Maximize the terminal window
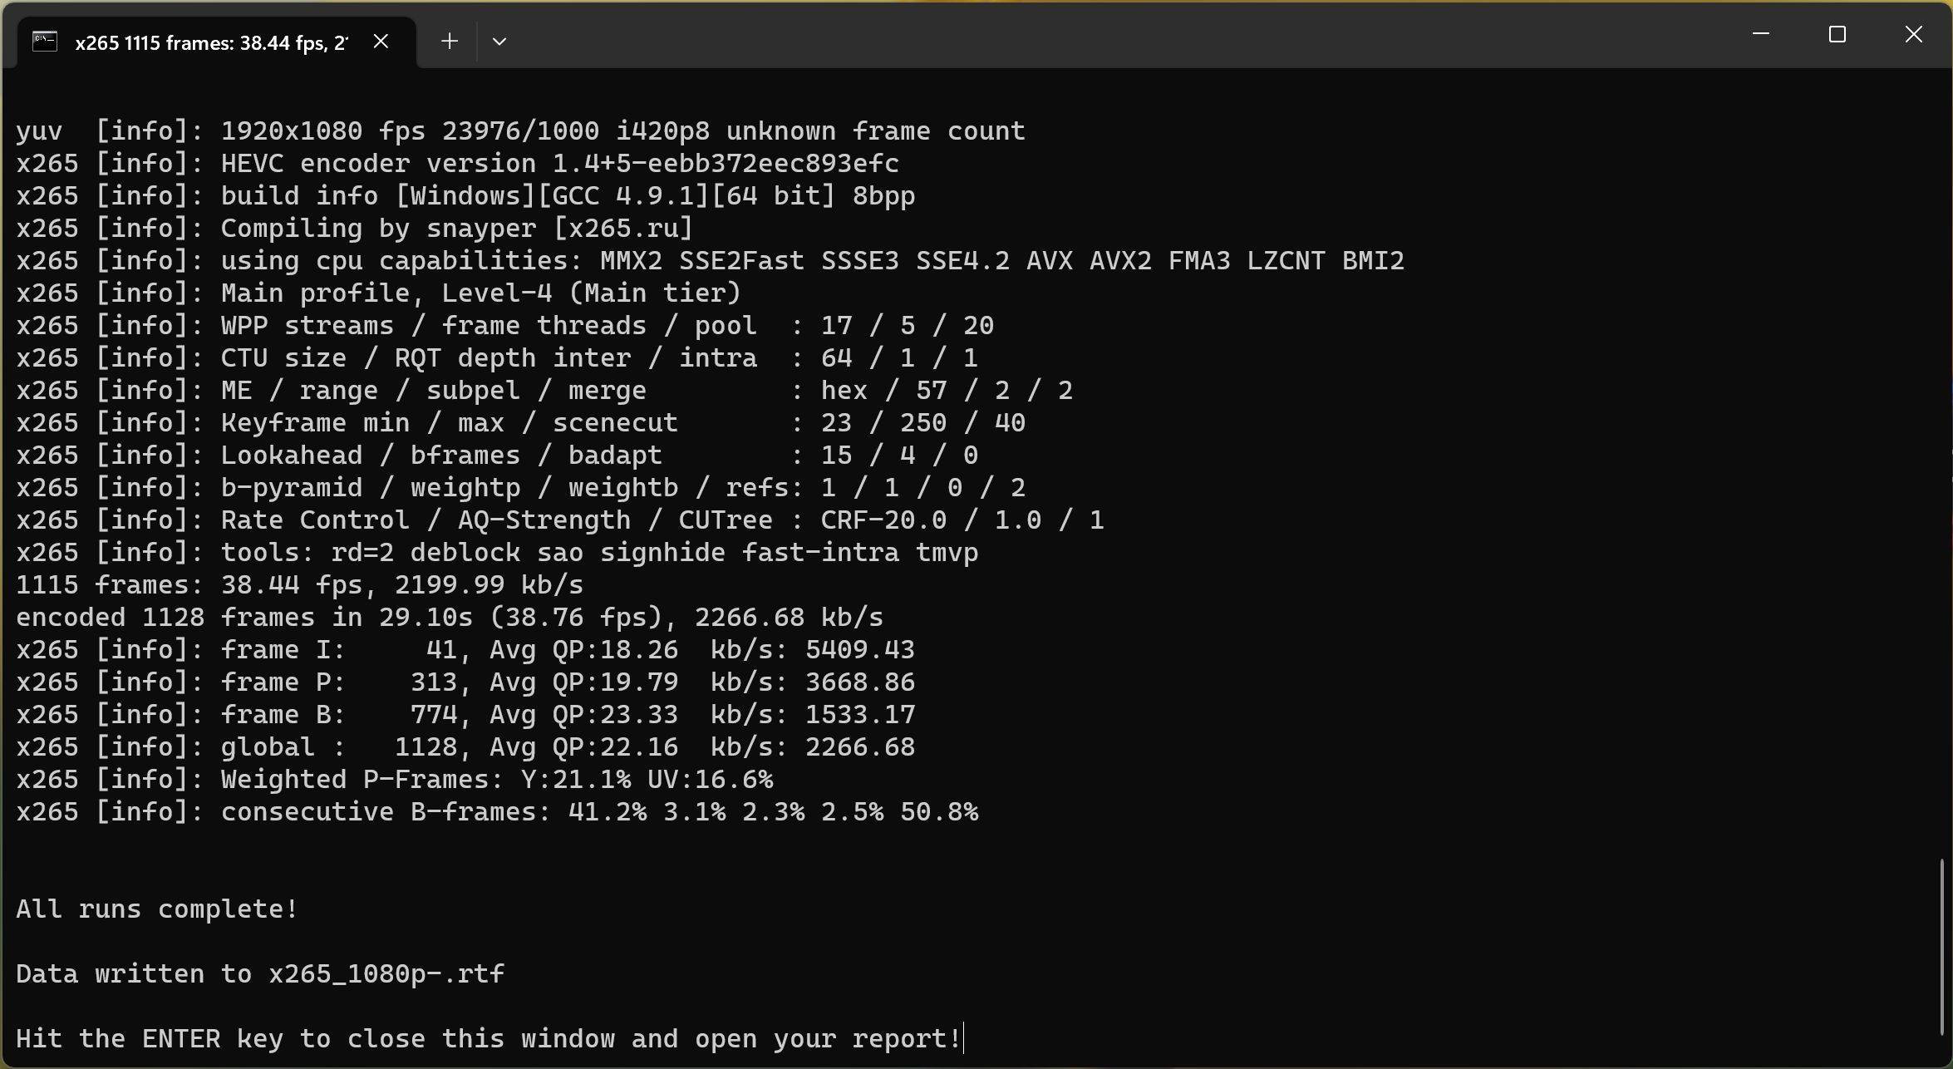 1837,34
